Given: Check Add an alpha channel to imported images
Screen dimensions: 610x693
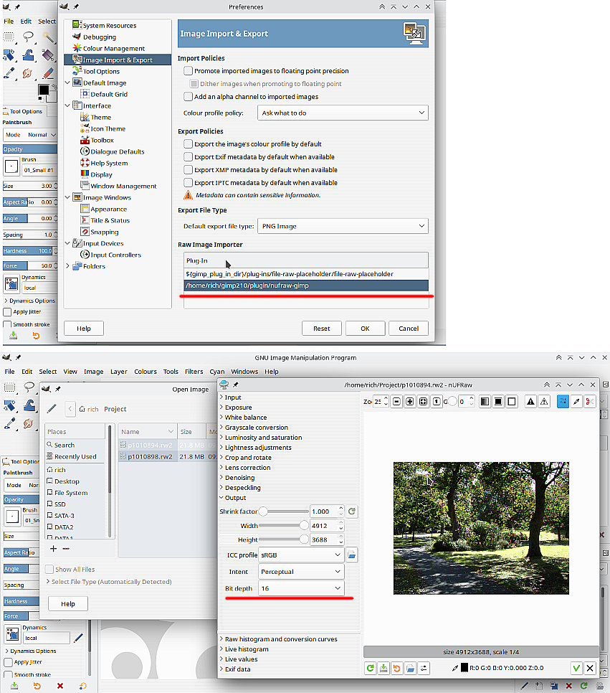Looking at the screenshot, I should tap(189, 96).
